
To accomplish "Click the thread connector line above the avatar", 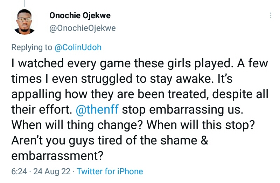I will click(24, 3).
